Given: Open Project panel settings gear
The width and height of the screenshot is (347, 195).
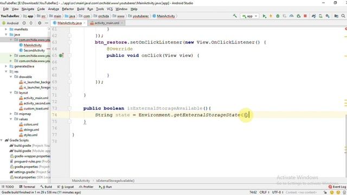Looking at the screenshot, I should (40, 23).
